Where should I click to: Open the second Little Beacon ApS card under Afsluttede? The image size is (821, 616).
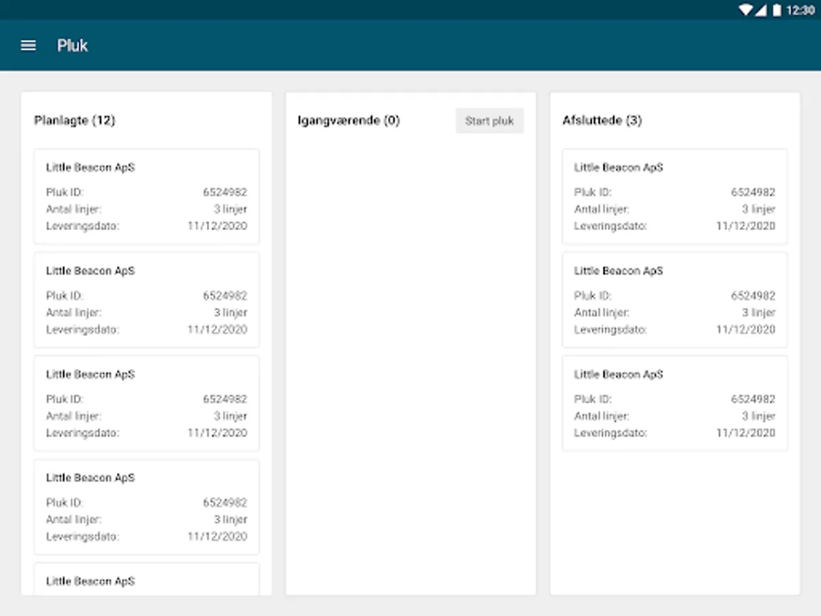[675, 300]
